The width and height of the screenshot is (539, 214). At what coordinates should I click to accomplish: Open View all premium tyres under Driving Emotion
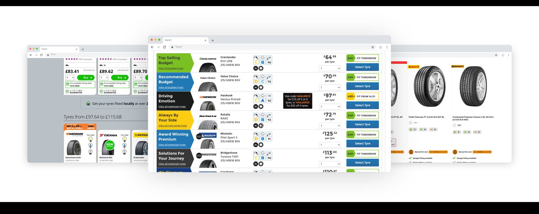(x=172, y=107)
